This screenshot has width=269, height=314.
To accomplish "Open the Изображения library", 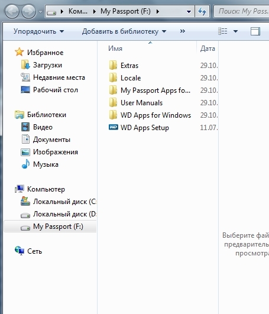I will 56,152.
